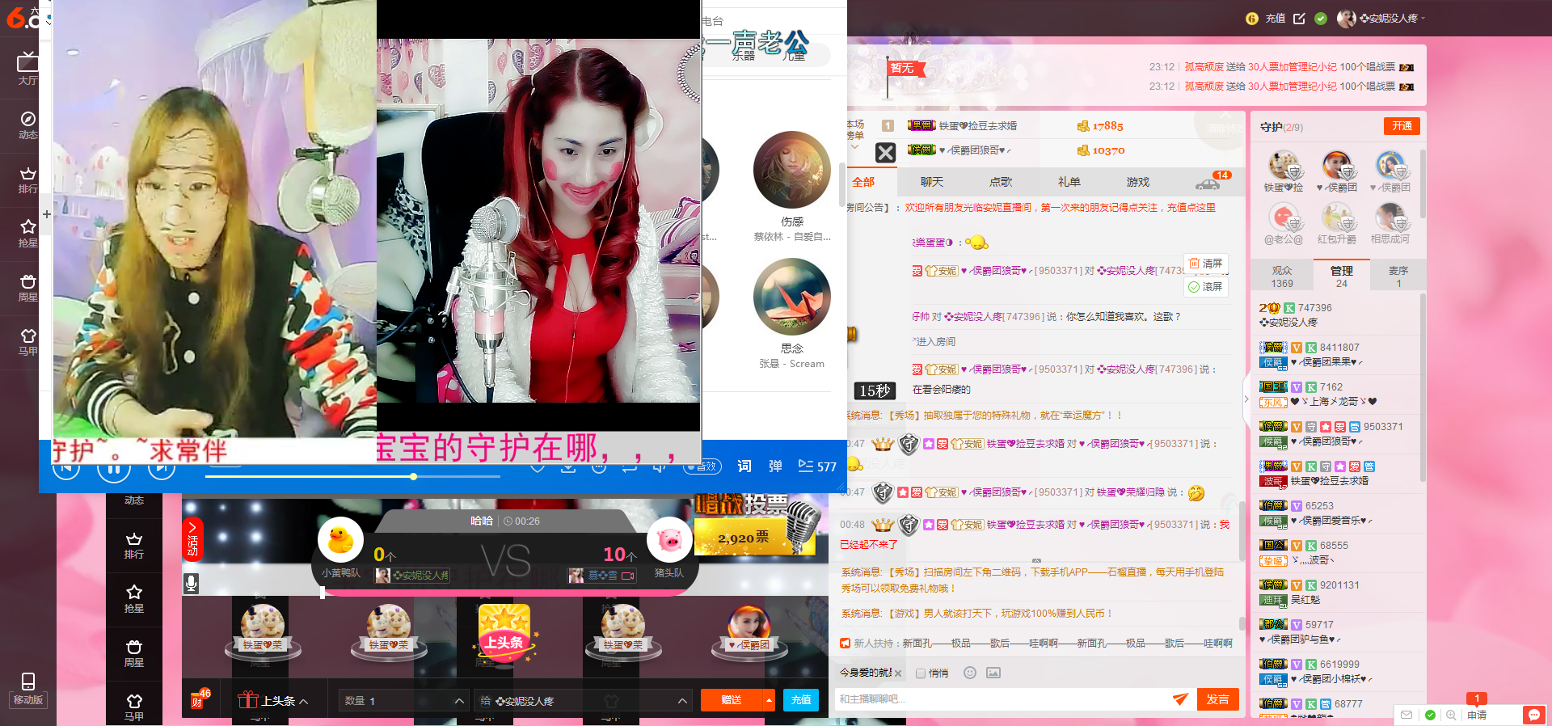Open the mail icon in the corner toolbar
The height and width of the screenshot is (726, 1552).
[1406, 715]
